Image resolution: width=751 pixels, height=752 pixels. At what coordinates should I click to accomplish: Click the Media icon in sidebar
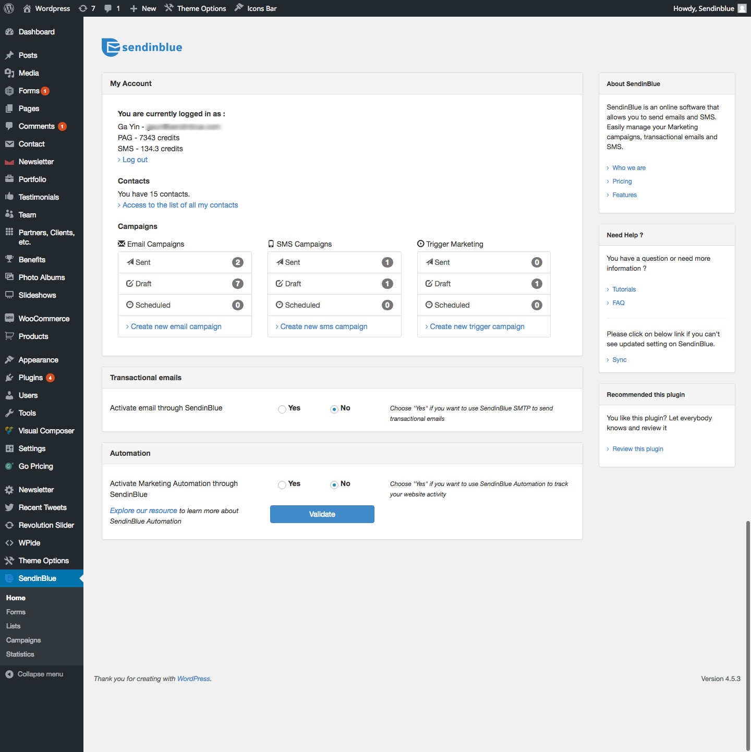pos(9,73)
